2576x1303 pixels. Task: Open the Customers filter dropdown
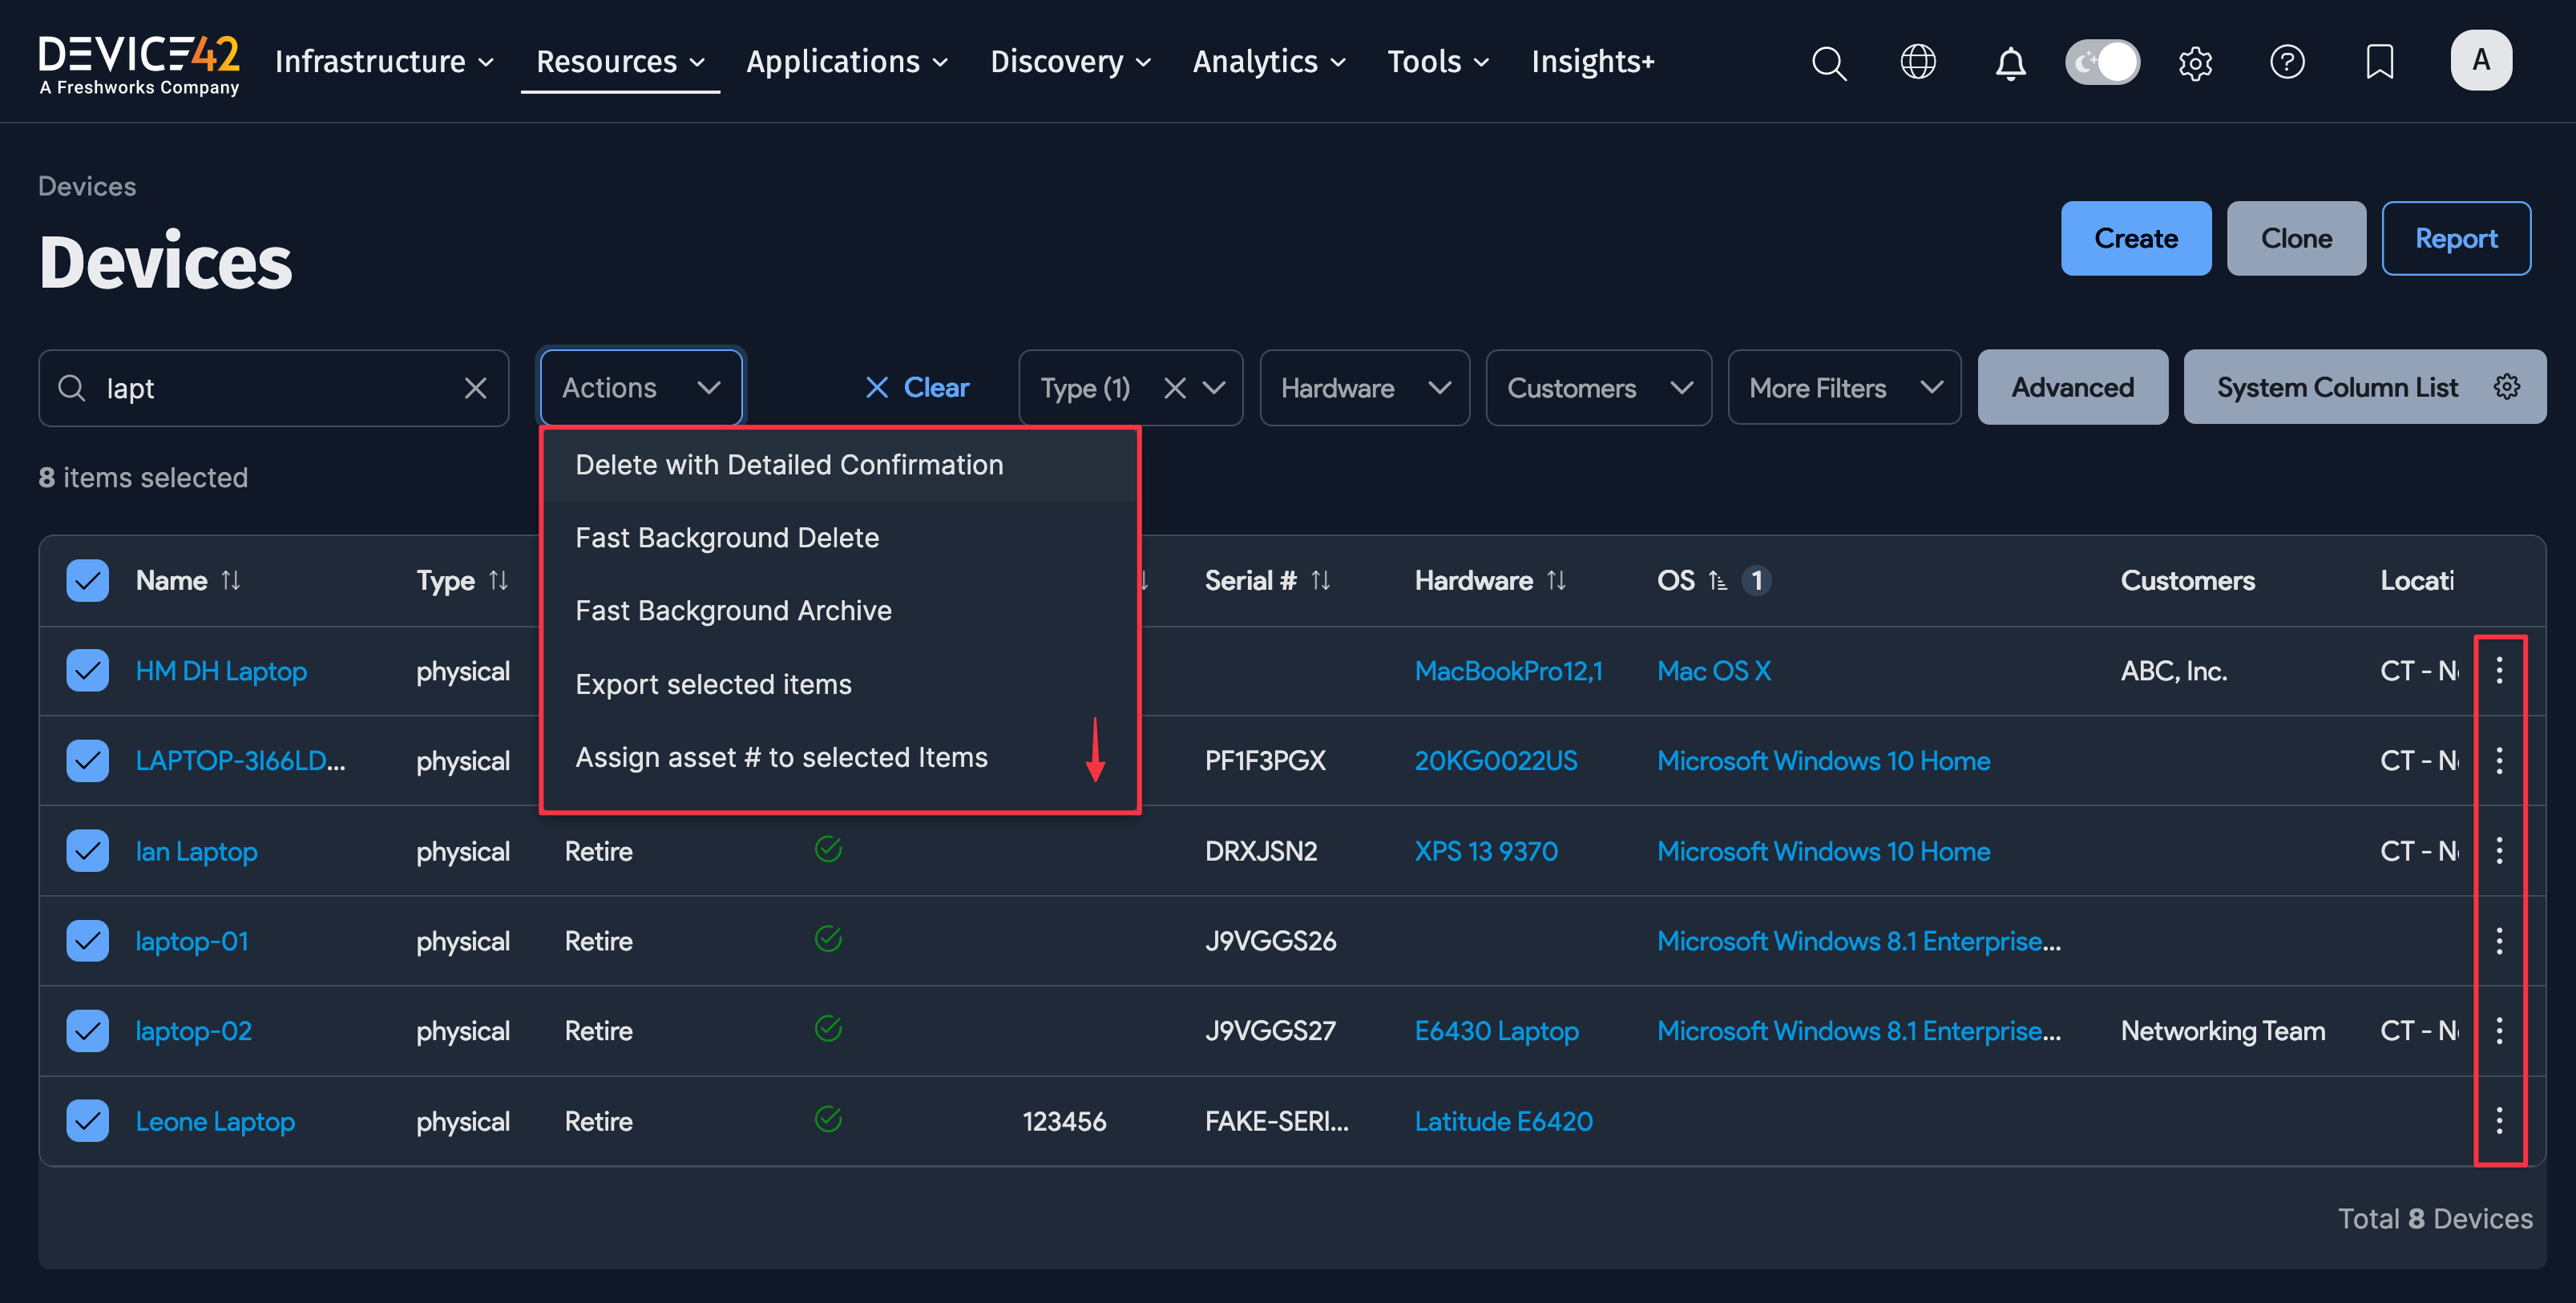click(1597, 388)
